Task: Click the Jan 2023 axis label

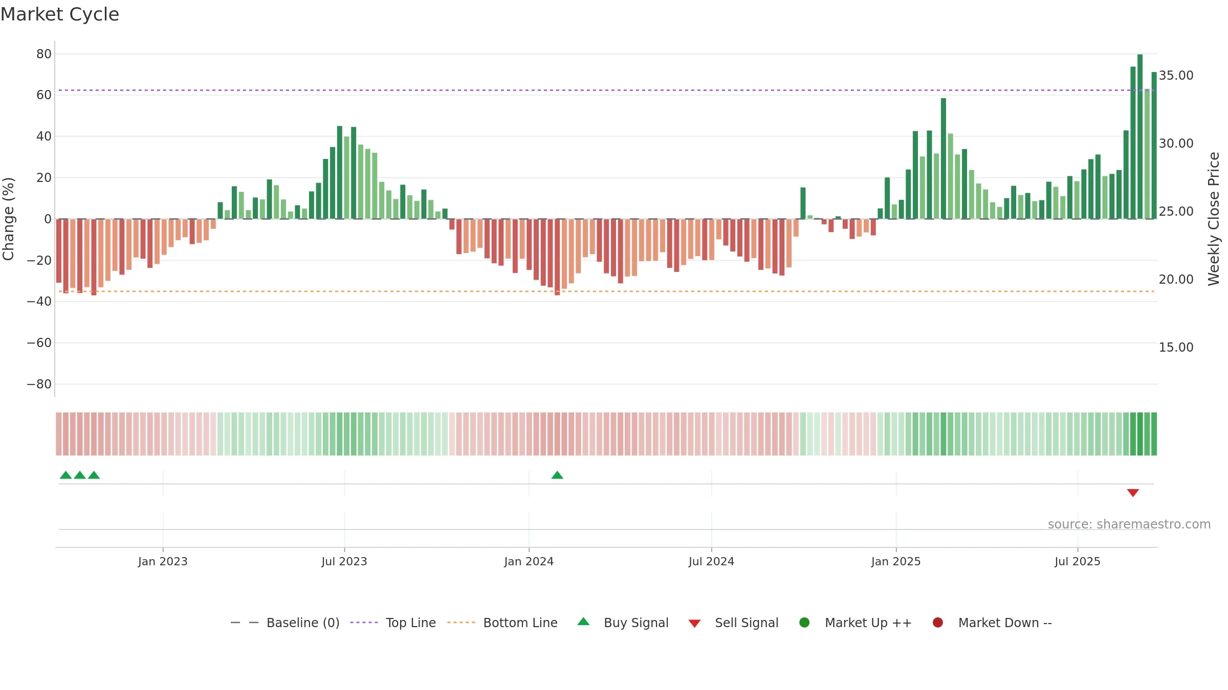Action: (x=163, y=561)
